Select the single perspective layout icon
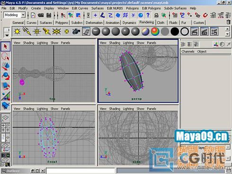The image size is (232, 174). (6, 118)
